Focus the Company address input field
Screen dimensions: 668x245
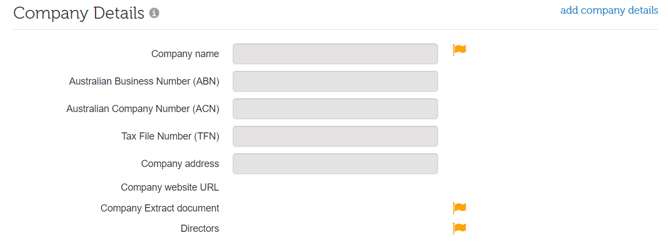[x=335, y=164]
